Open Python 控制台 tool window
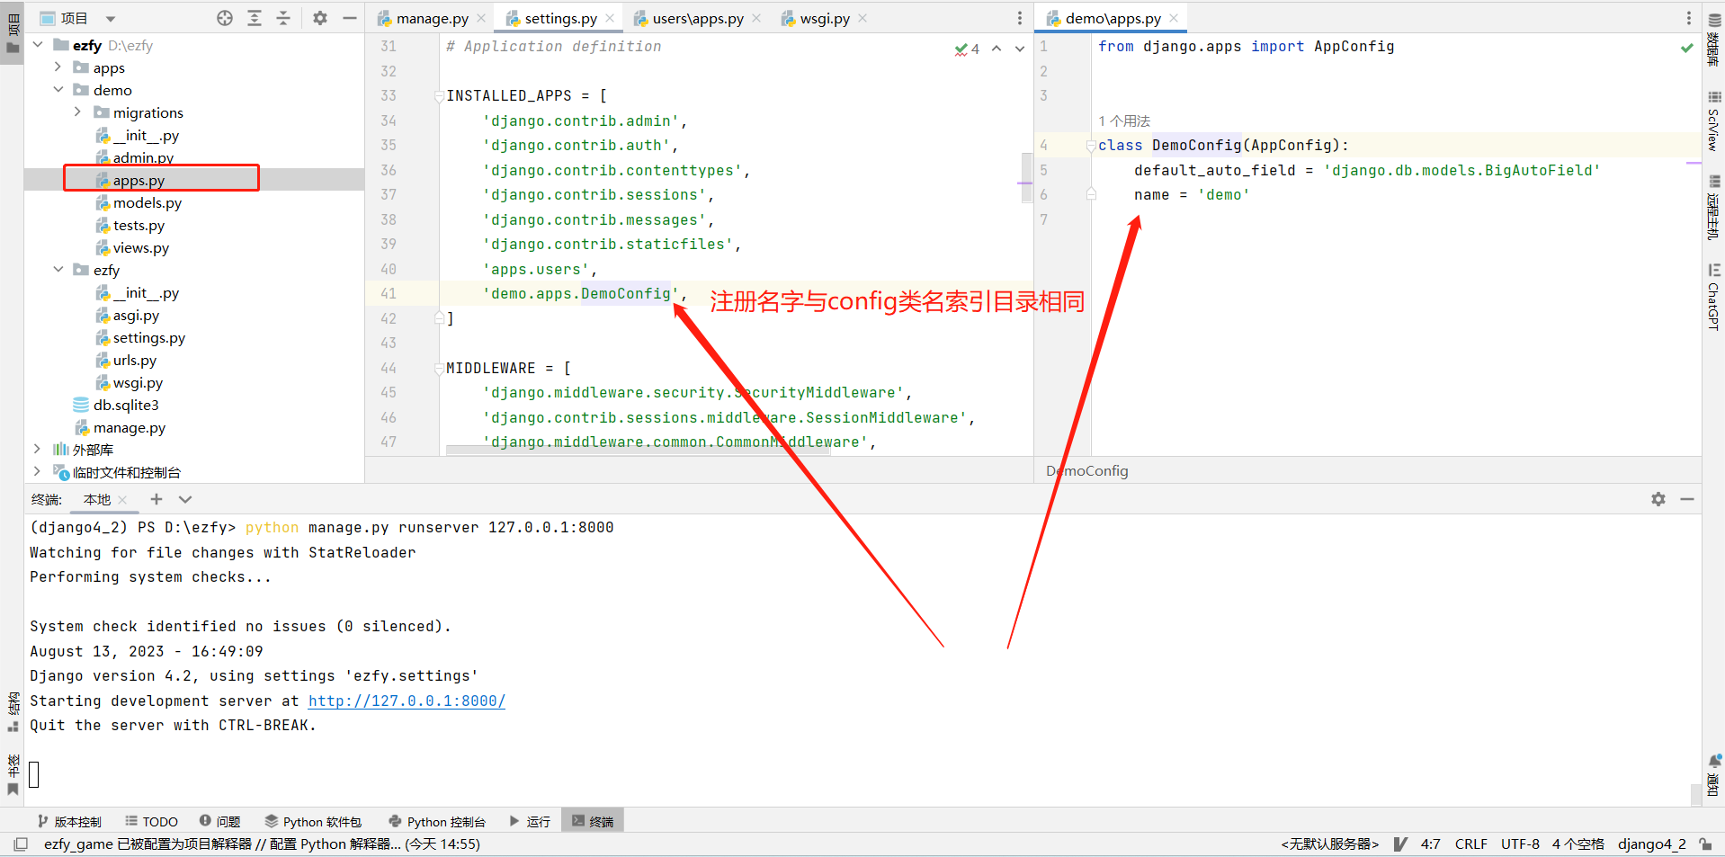The height and width of the screenshot is (857, 1725). coord(437,821)
